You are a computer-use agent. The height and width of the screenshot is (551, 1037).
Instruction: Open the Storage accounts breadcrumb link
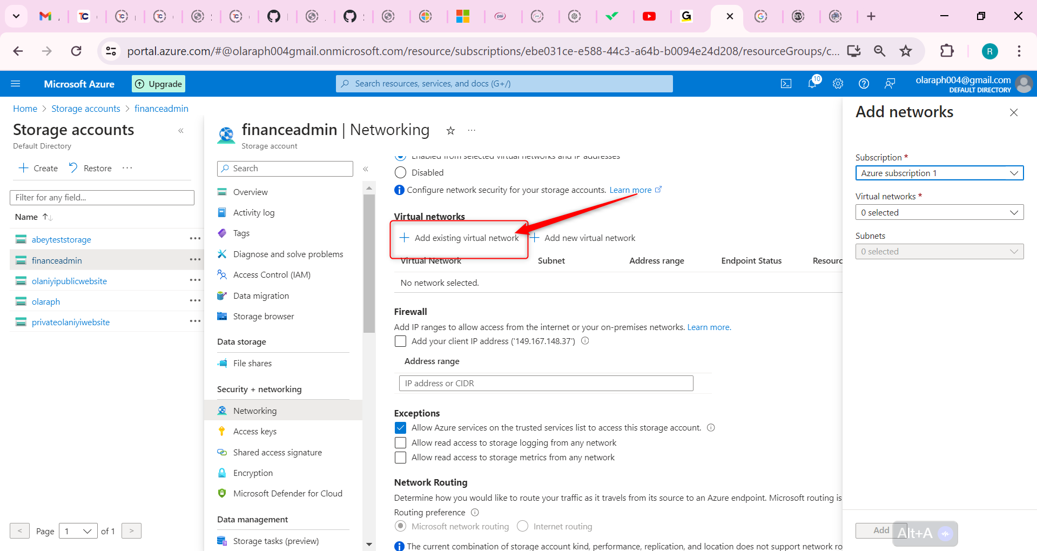85,108
